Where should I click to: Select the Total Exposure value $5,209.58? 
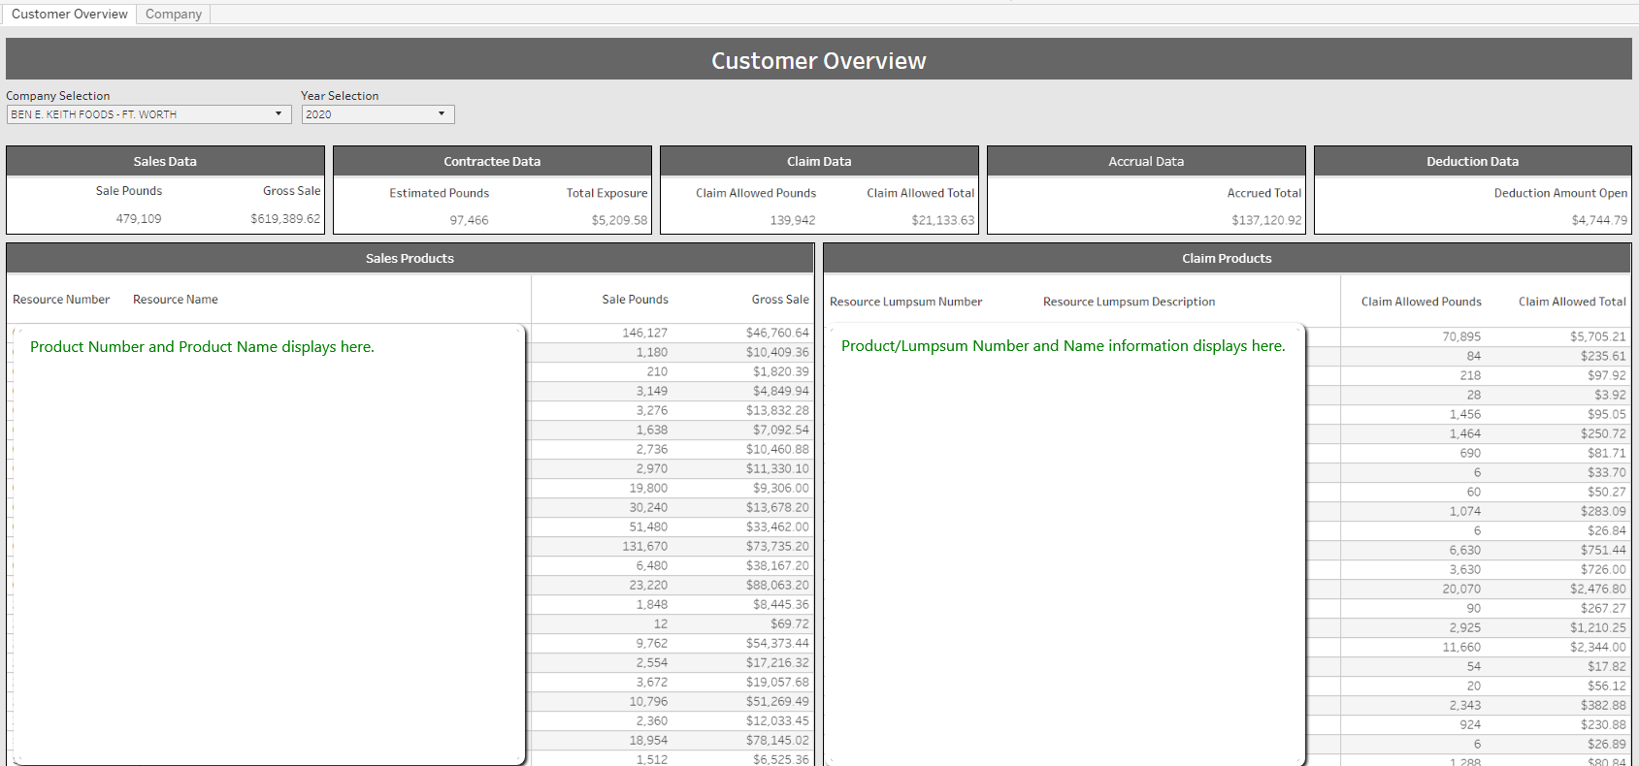pyautogui.click(x=619, y=220)
